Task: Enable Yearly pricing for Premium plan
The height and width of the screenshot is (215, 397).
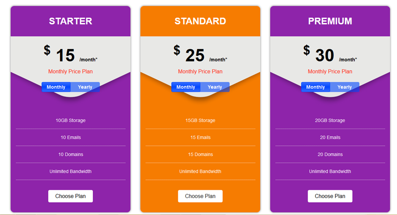Action: [x=344, y=87]
